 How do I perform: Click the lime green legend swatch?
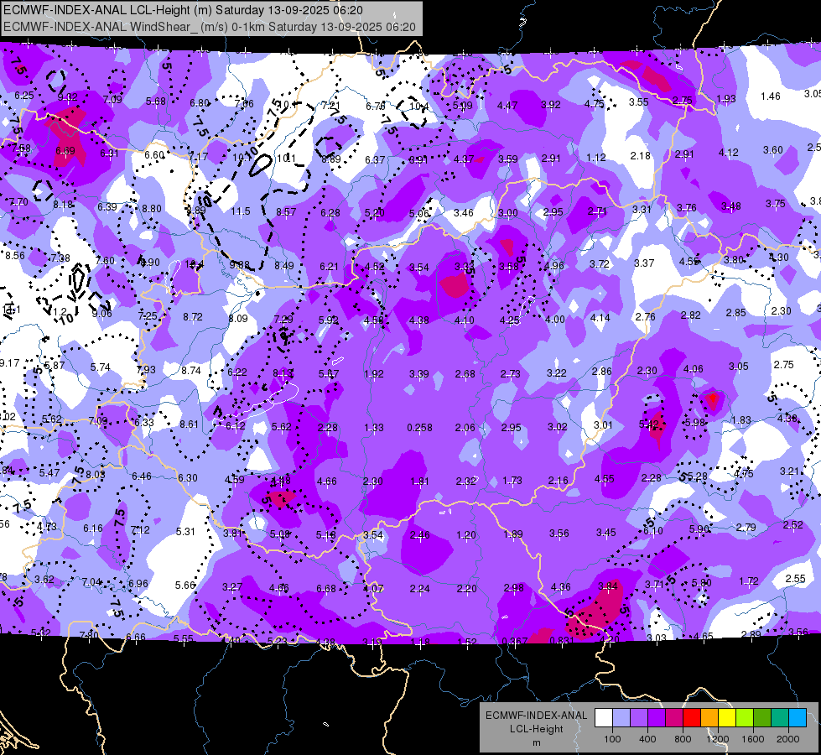click(x=745, y=718)
